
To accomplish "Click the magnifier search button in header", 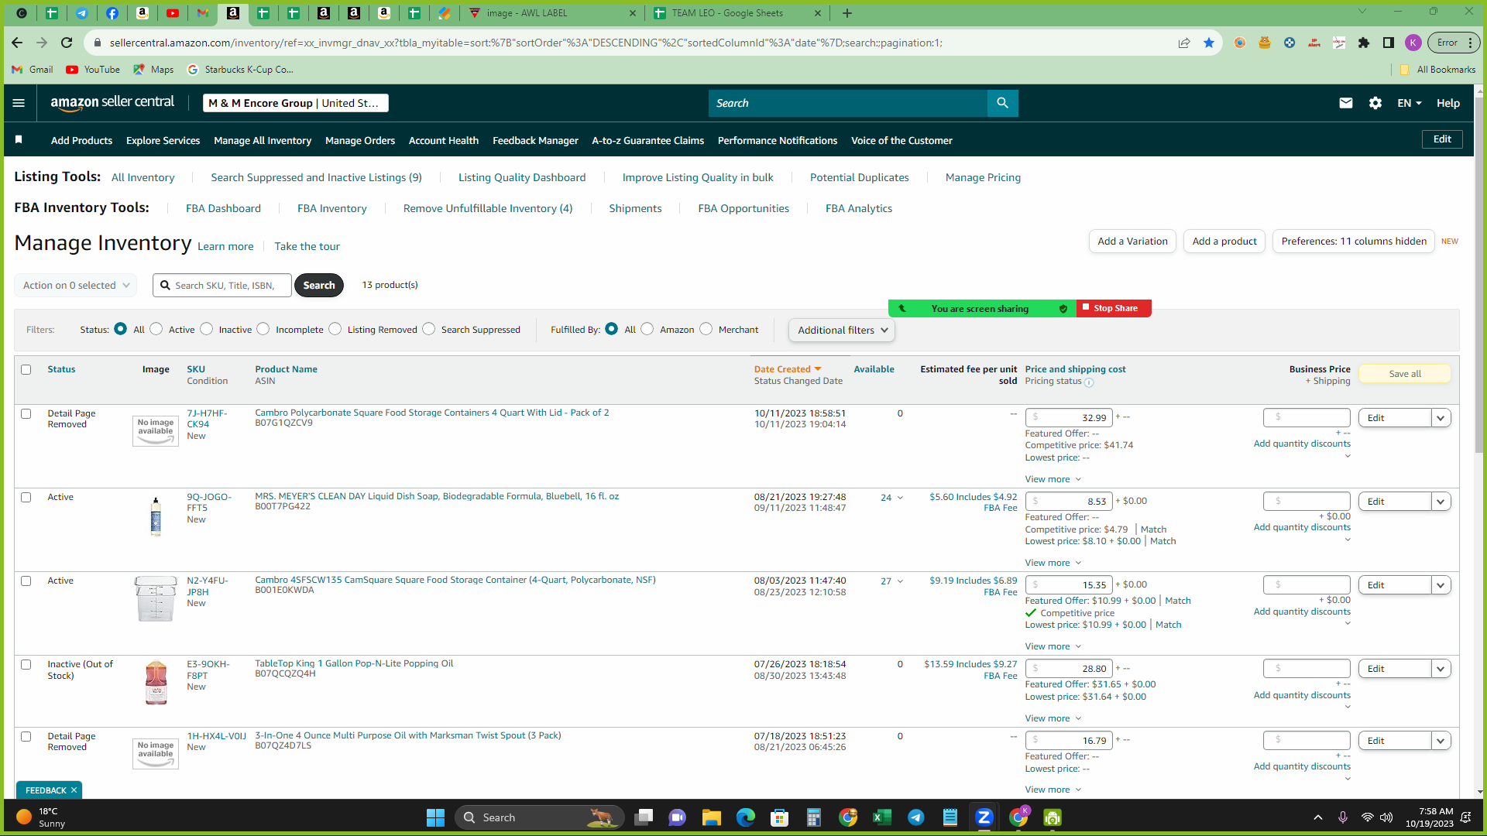I will [x=1002, y=103].
